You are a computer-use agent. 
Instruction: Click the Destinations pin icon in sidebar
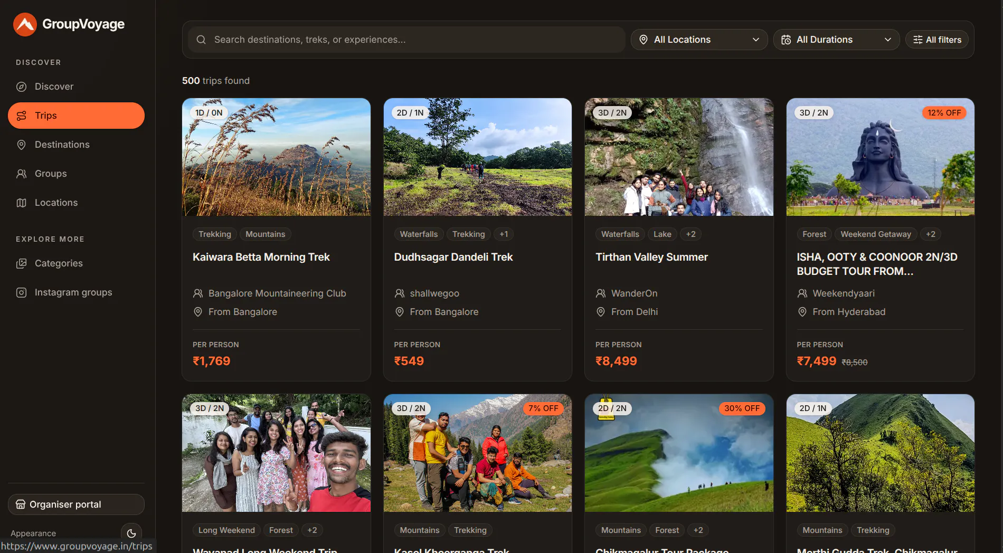22,145
